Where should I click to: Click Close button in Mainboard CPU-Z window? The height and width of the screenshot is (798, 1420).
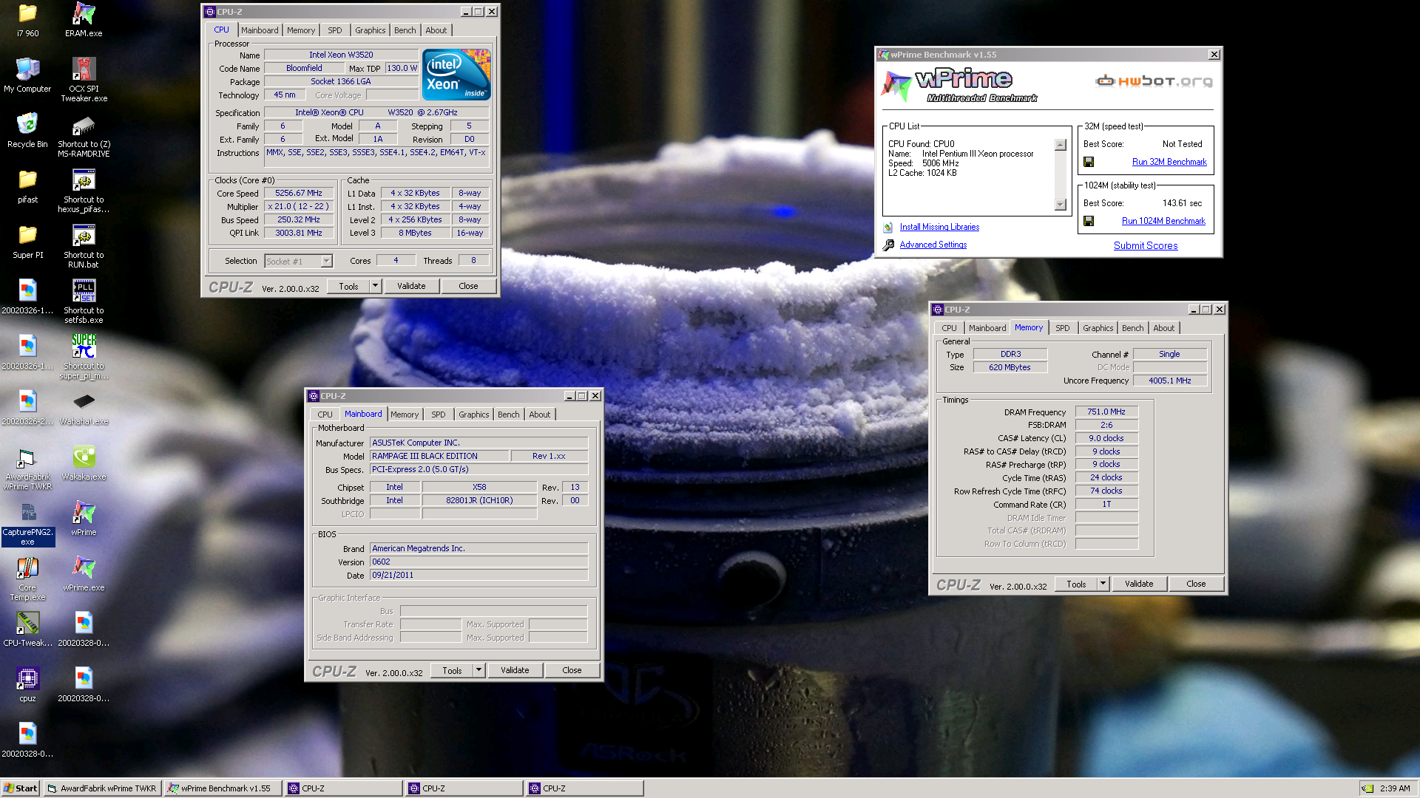(572, 670)
